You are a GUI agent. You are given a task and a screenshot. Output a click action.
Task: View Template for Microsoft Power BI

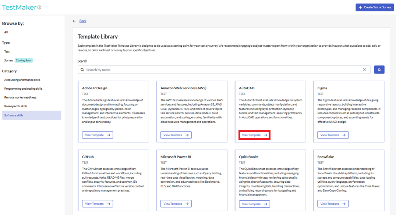click(176, 204)
